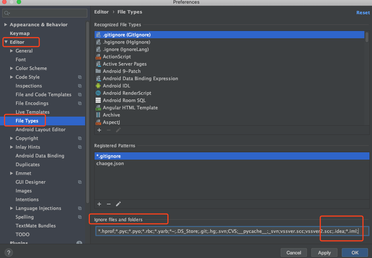
Task: Click the Android Room SQL icon
Action: click(98, 100)
